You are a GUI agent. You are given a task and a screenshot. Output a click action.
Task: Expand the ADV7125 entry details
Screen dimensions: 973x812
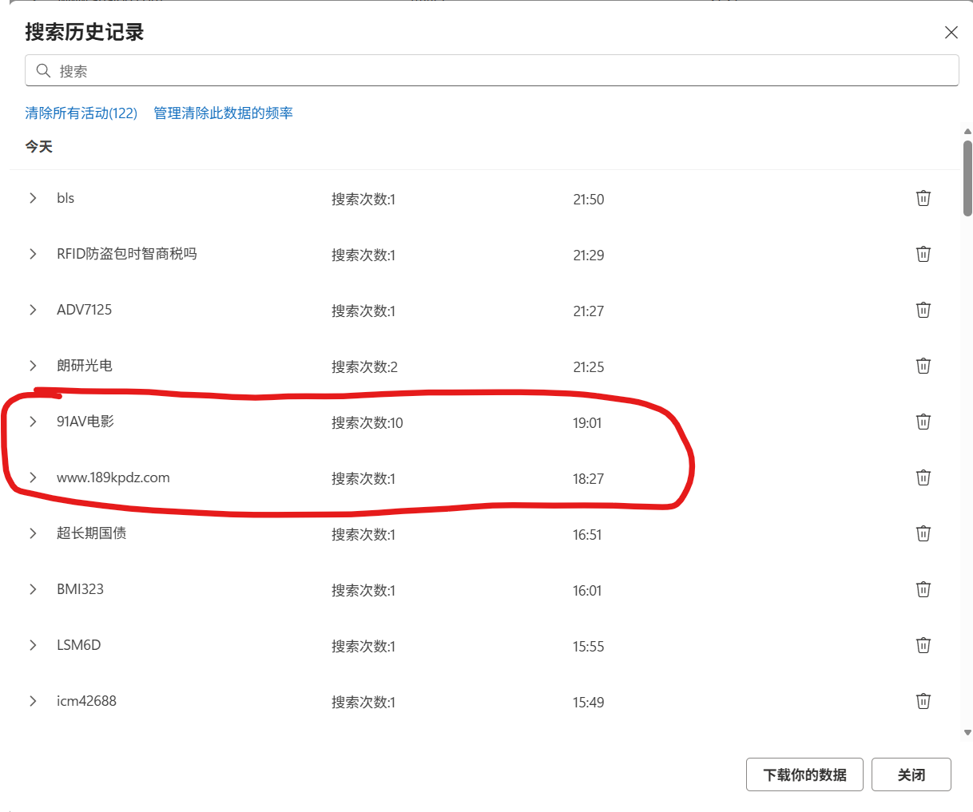[33, 310]
